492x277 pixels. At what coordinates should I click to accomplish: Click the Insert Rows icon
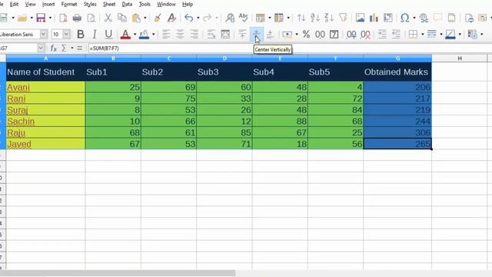coord(260,18)
